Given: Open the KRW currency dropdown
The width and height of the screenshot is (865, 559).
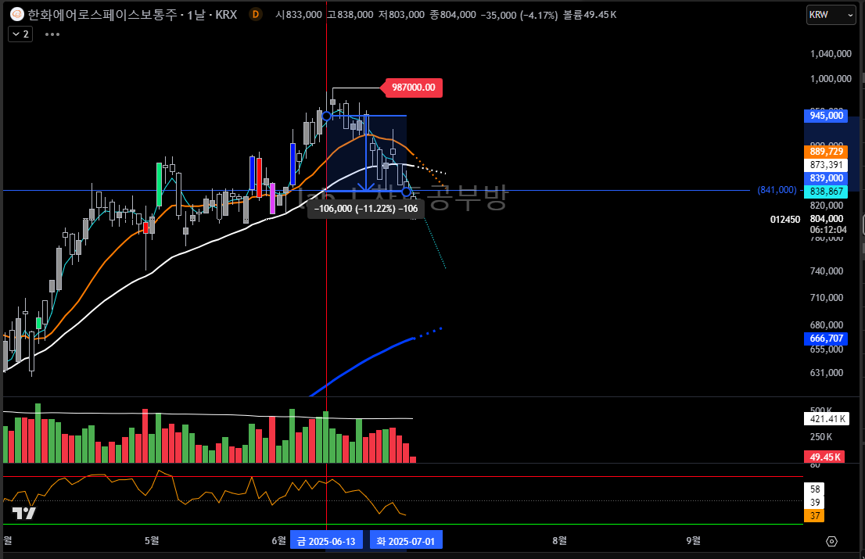Looking at the screenshot, I should (x=831, y=15).
